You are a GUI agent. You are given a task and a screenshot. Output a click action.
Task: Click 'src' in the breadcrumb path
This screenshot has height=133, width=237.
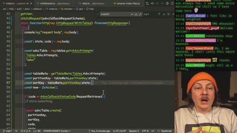5,9
